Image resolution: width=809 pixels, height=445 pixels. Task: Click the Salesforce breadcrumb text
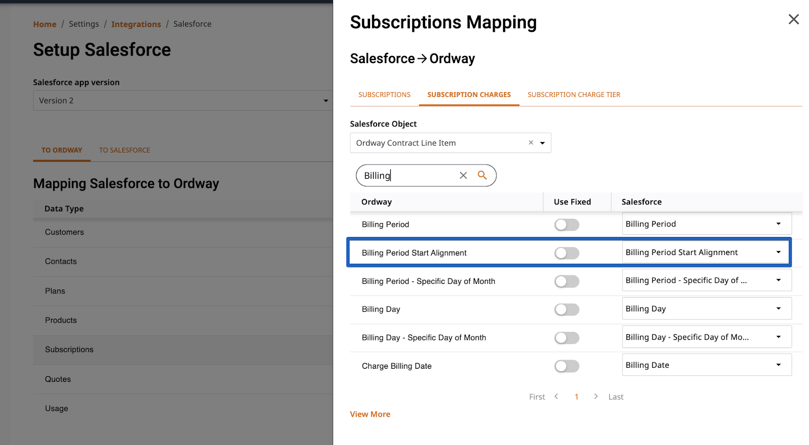[x=192, y=24]
